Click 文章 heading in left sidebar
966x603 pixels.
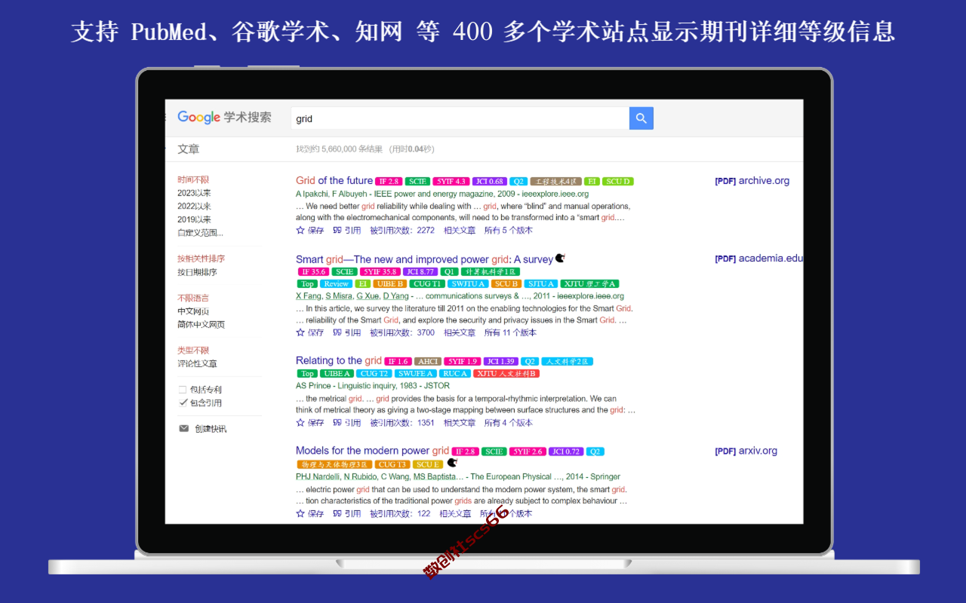coord(189,148)
